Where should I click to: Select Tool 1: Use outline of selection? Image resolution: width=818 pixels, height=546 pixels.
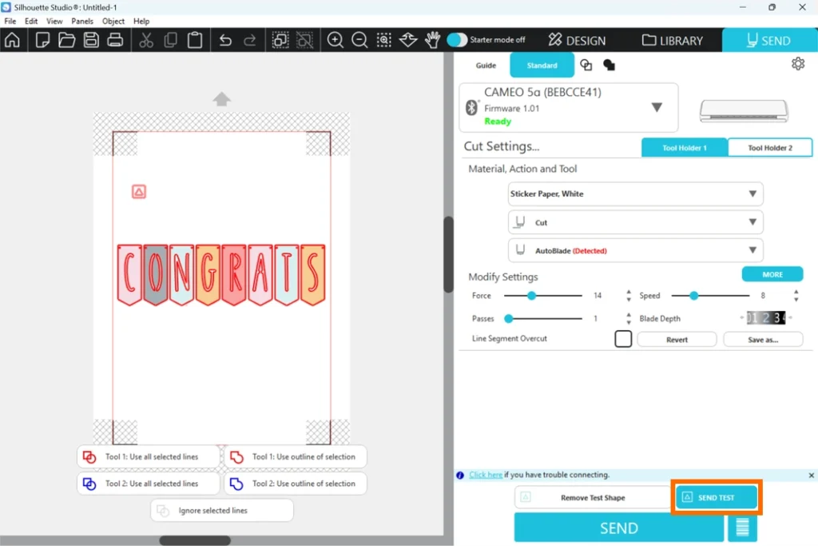point(296,456)
